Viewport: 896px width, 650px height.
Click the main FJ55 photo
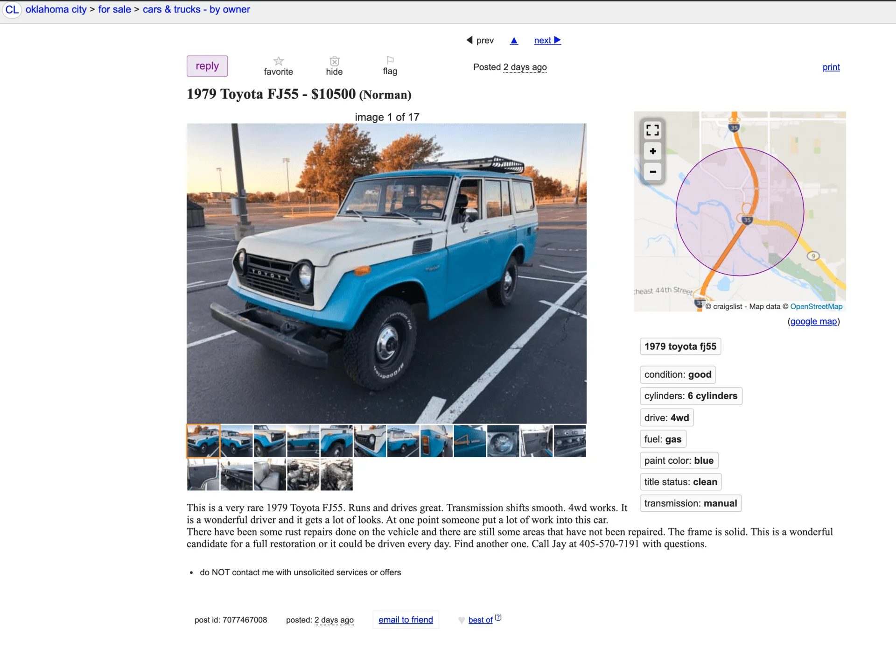(x=386, y=273)
